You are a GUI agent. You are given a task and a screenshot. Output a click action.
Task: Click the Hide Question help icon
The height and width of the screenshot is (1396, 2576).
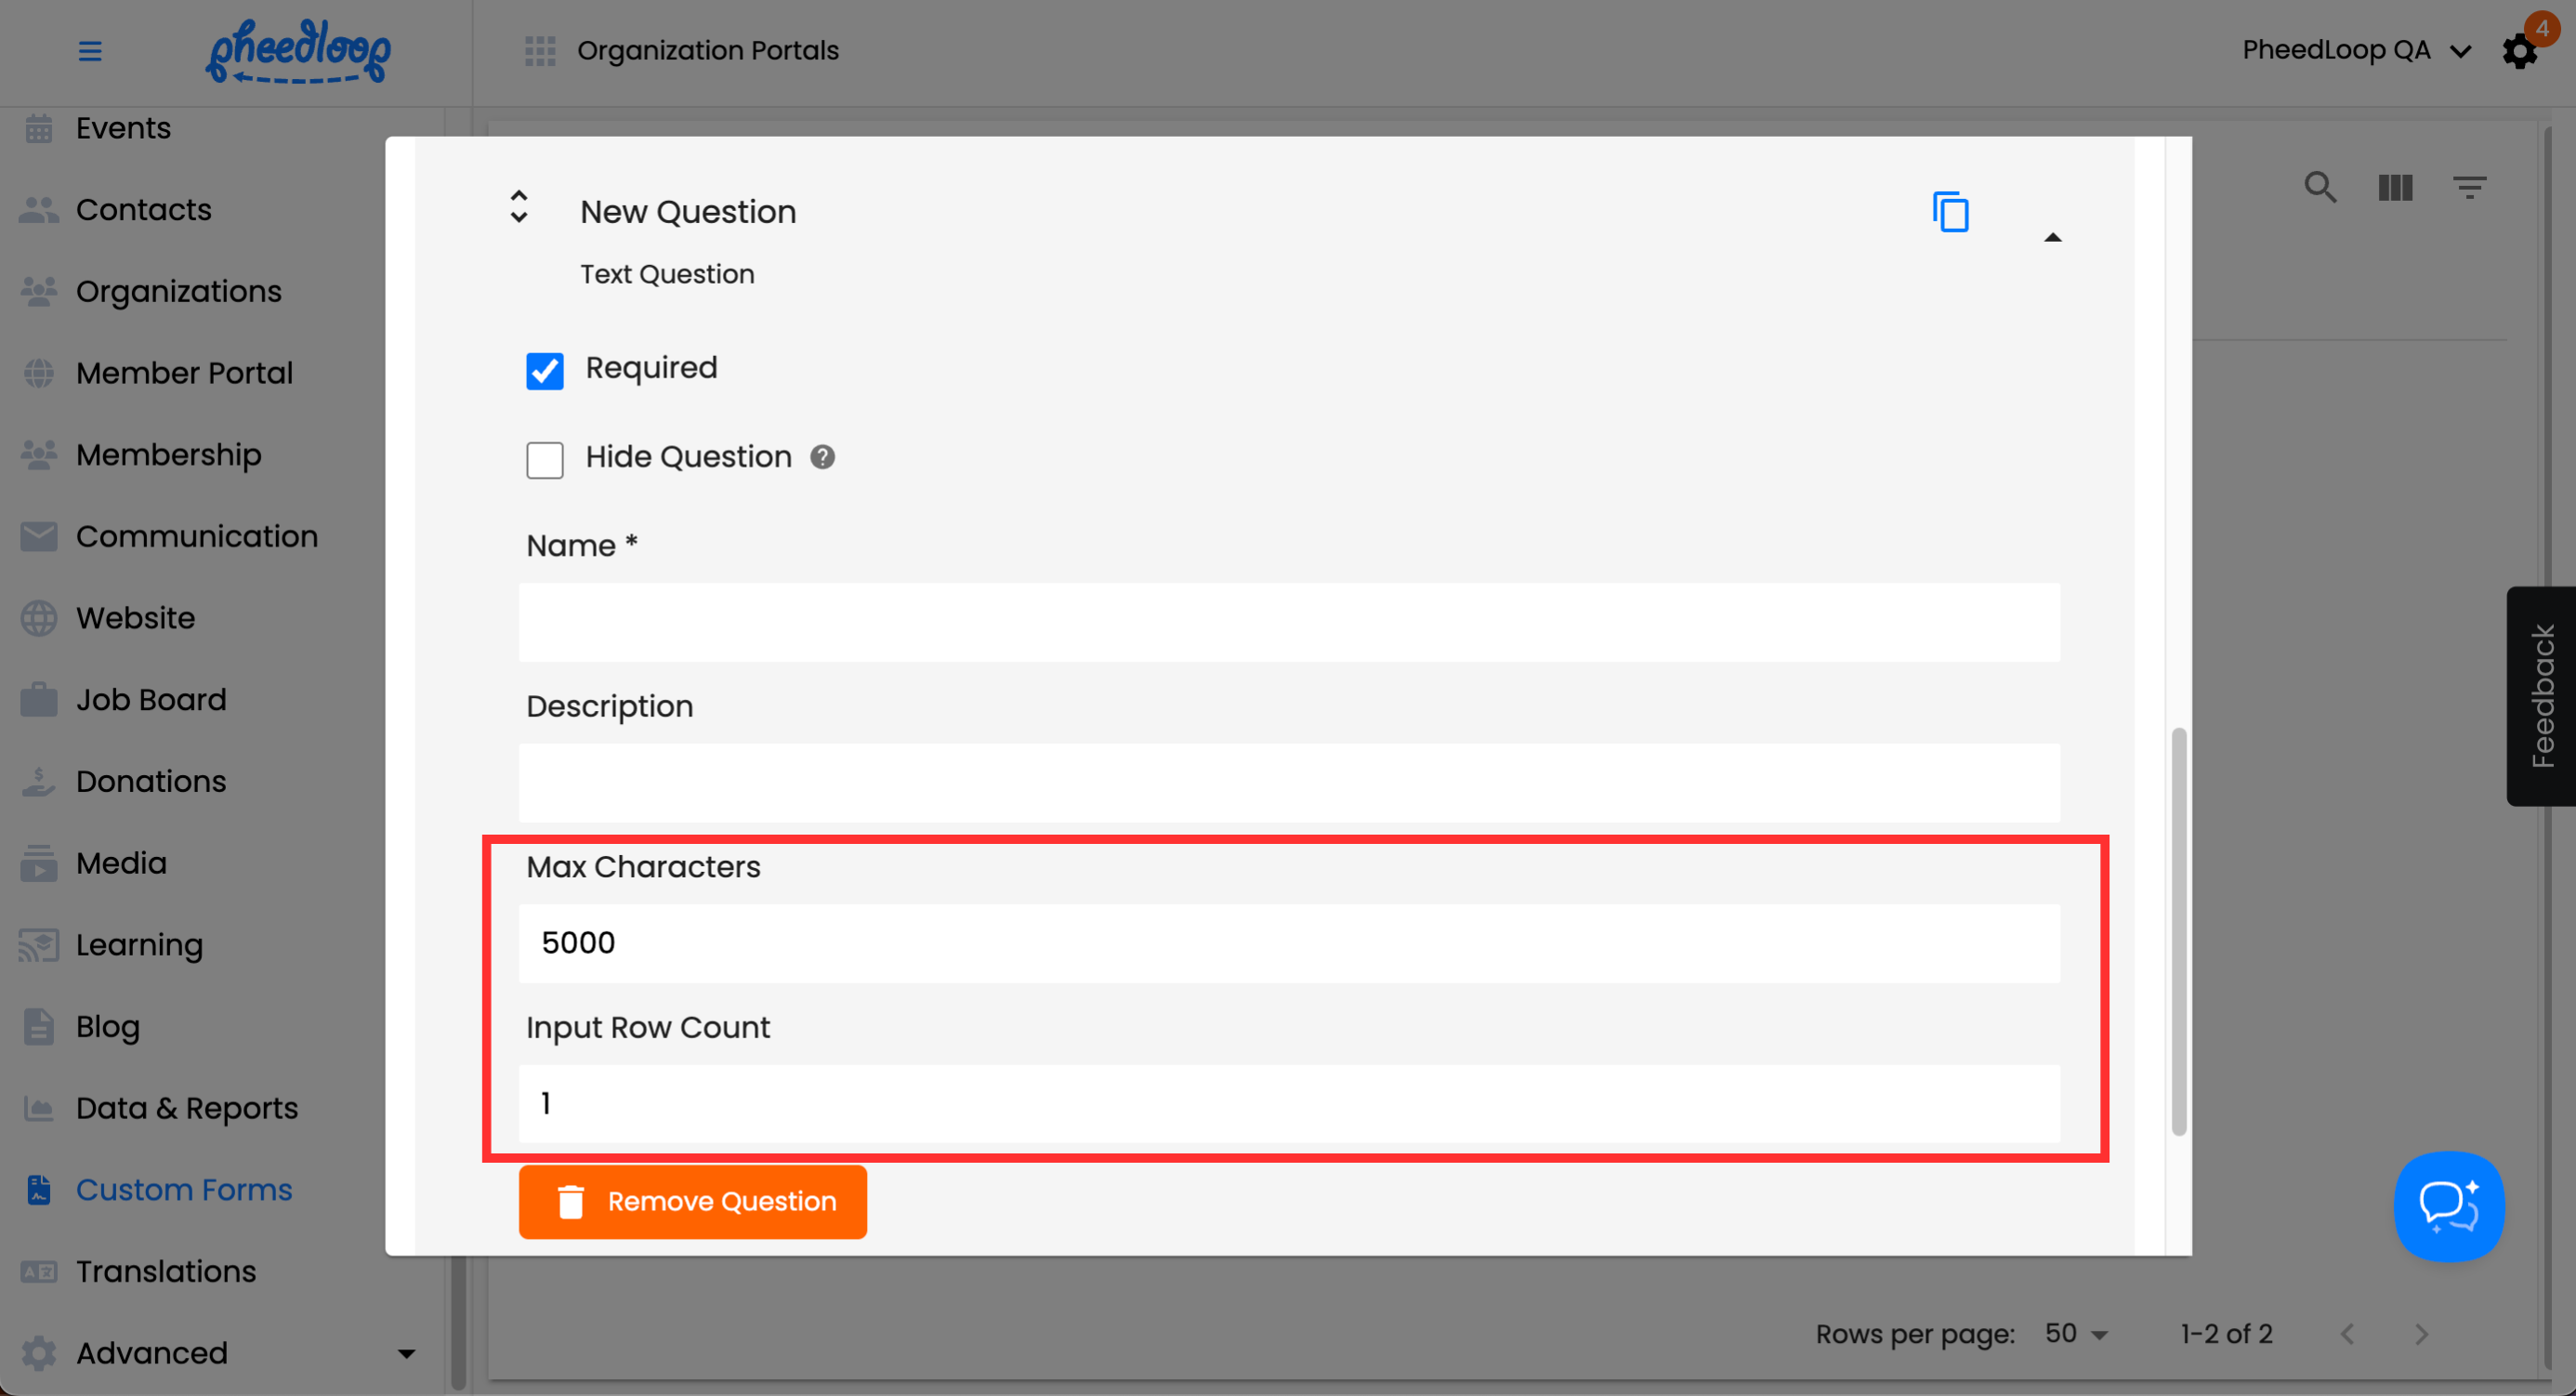[822, 457]
